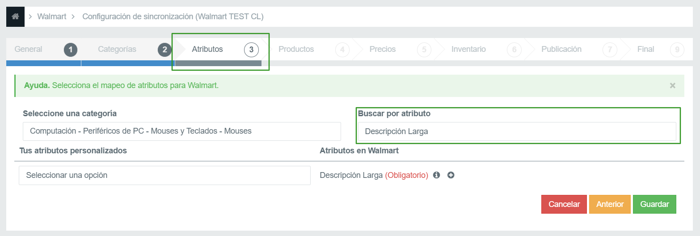Click the step 1 circle for General

71,50
